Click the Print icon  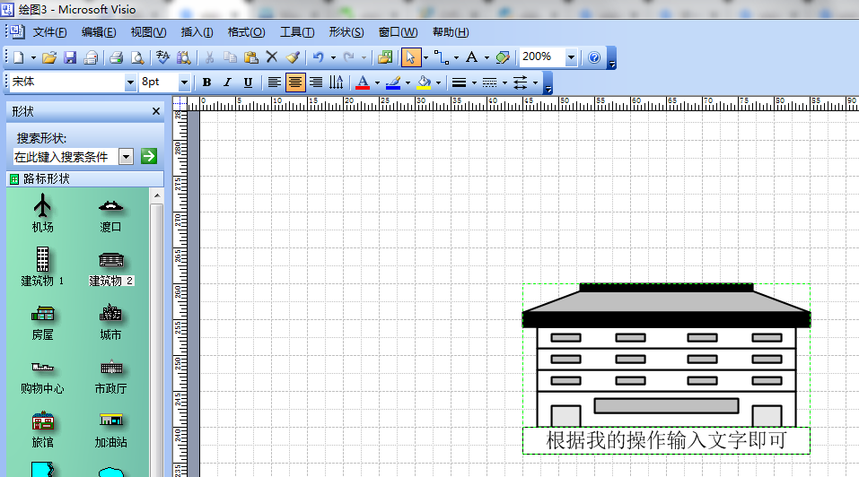[116, 57]
